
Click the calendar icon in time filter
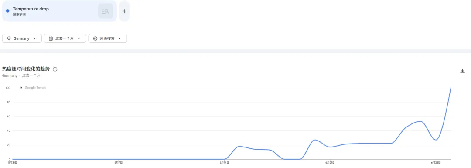click(x=51, y=38)
